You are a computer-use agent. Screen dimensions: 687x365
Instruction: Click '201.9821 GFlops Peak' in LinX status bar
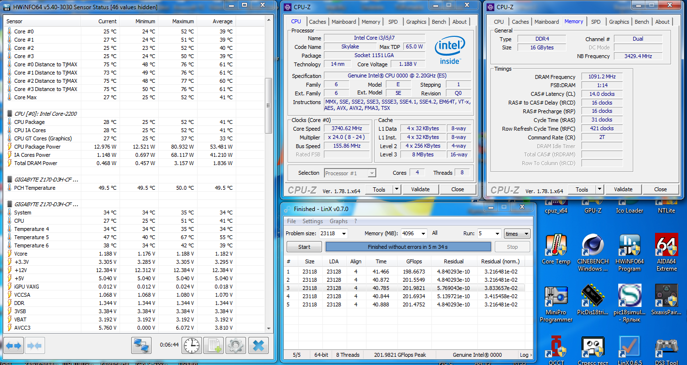(x=400, y=355)
